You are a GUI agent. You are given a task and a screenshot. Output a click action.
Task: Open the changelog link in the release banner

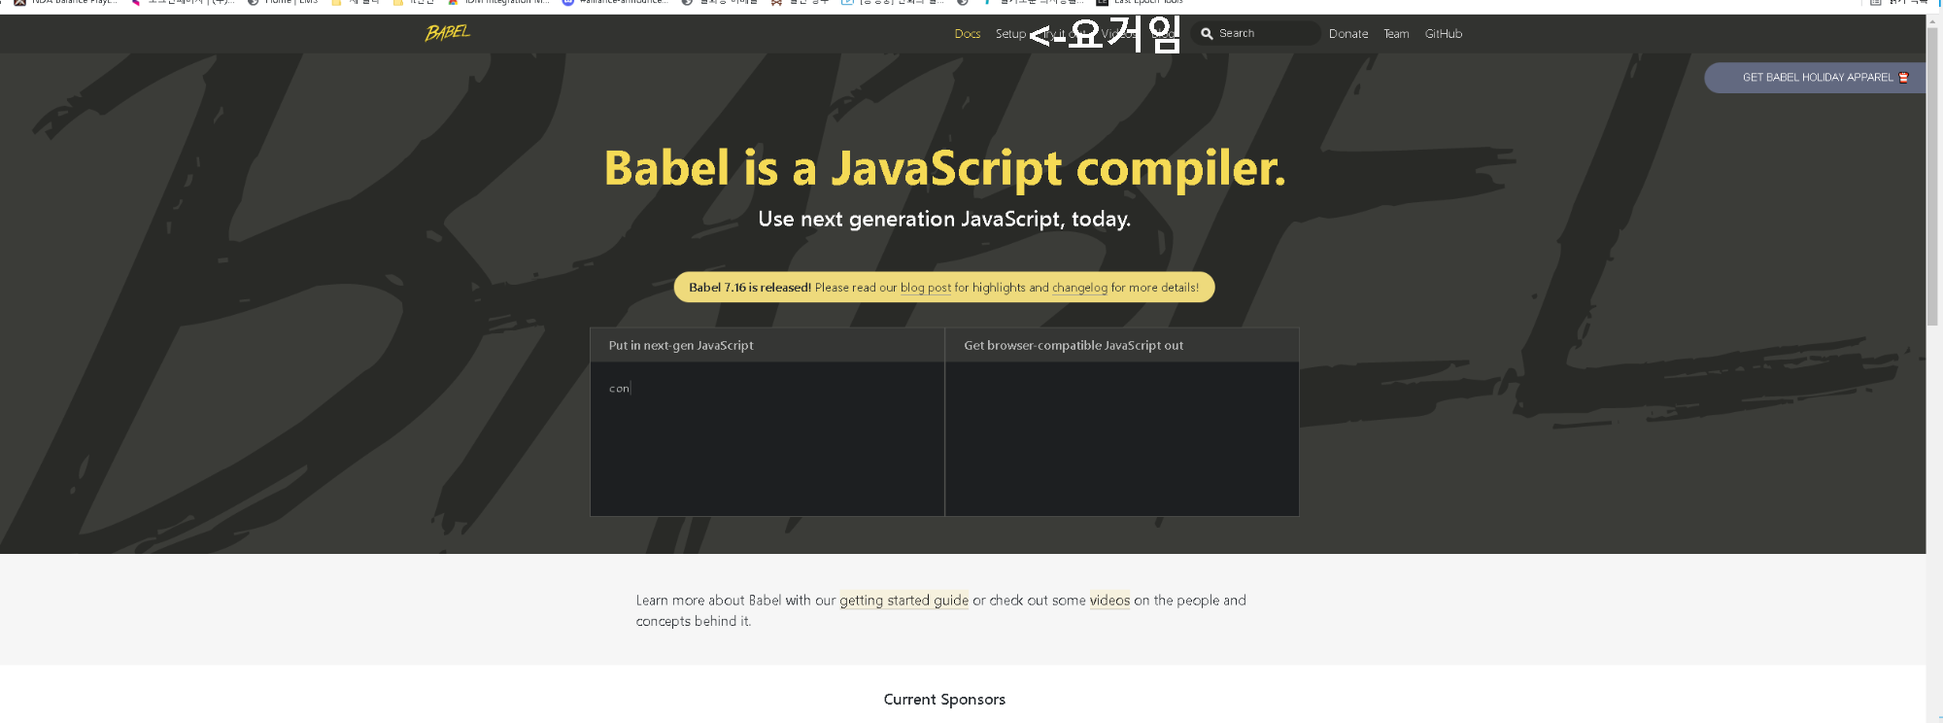click(1079, 288)
